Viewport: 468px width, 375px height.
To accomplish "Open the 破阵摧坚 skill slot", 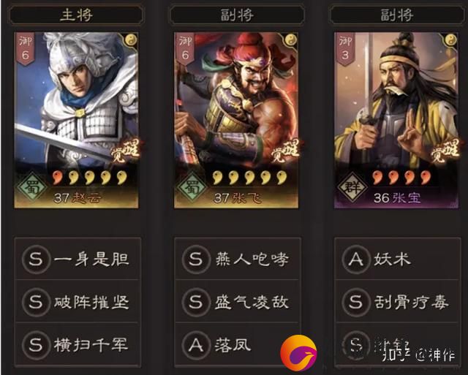I will [x=78, y=302].
